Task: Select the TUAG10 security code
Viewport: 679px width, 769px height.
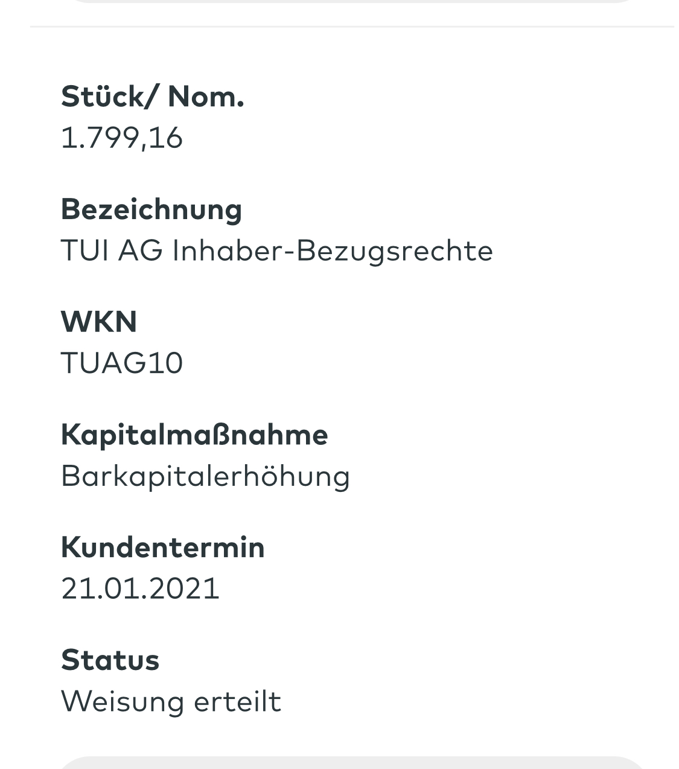Action: pyautogui.click(x=122, y=363)
